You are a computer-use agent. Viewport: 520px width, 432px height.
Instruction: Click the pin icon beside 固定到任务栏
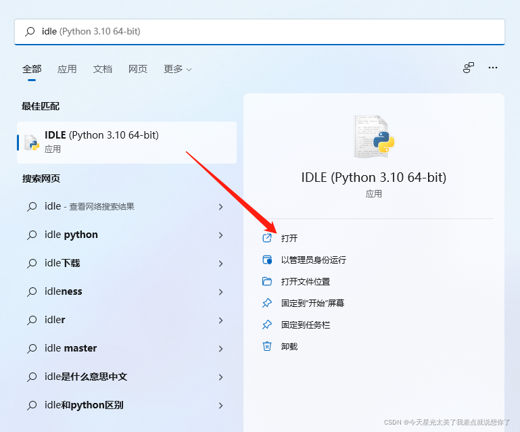[x=267, y=325]
